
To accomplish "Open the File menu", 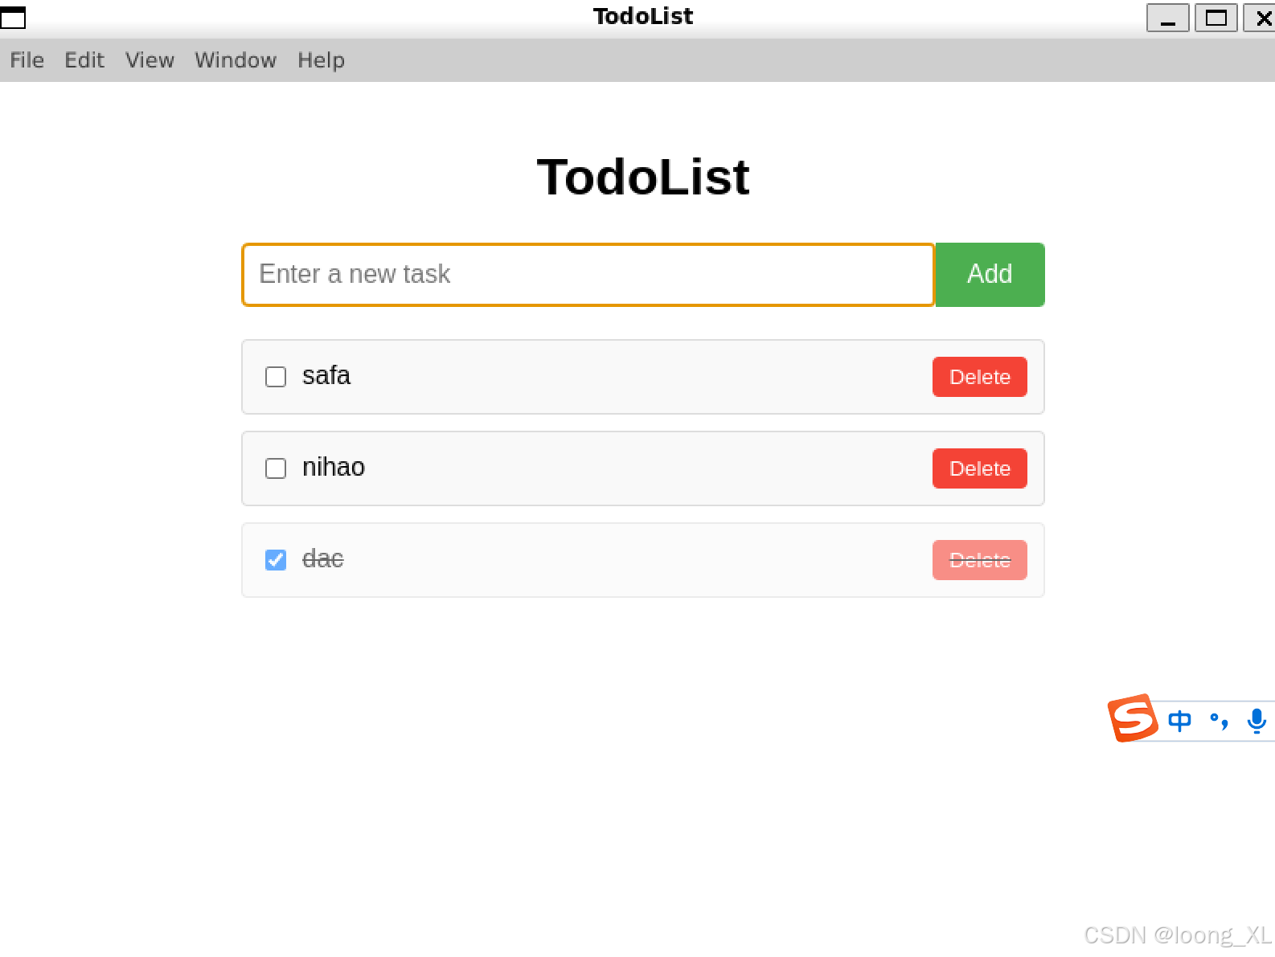I will (27, 60).
